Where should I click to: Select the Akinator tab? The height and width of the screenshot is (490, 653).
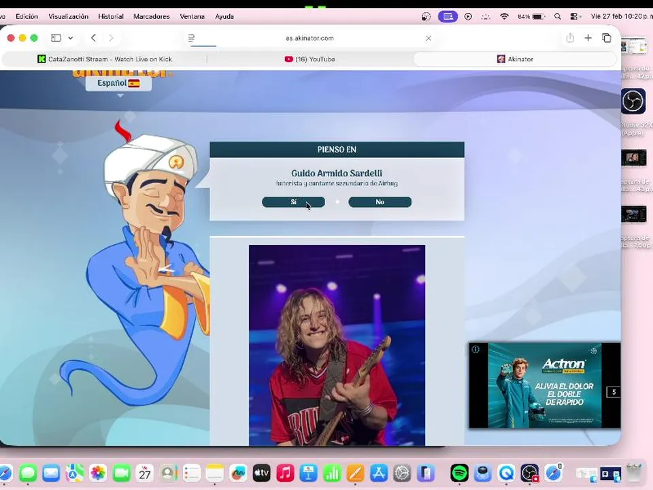pos(515,59)
